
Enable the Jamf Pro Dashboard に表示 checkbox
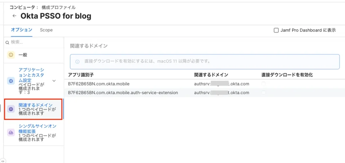(x=276, y=30)
